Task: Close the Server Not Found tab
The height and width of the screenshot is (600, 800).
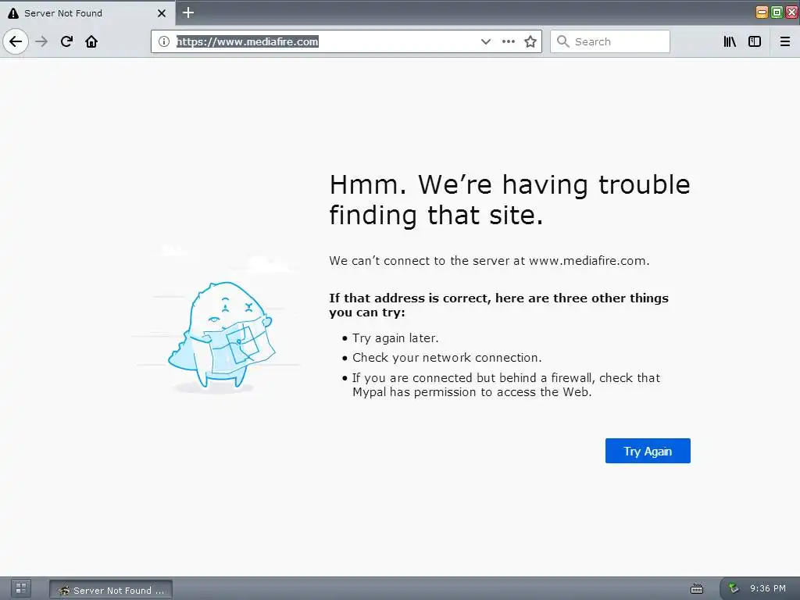Action: point(162,13)
